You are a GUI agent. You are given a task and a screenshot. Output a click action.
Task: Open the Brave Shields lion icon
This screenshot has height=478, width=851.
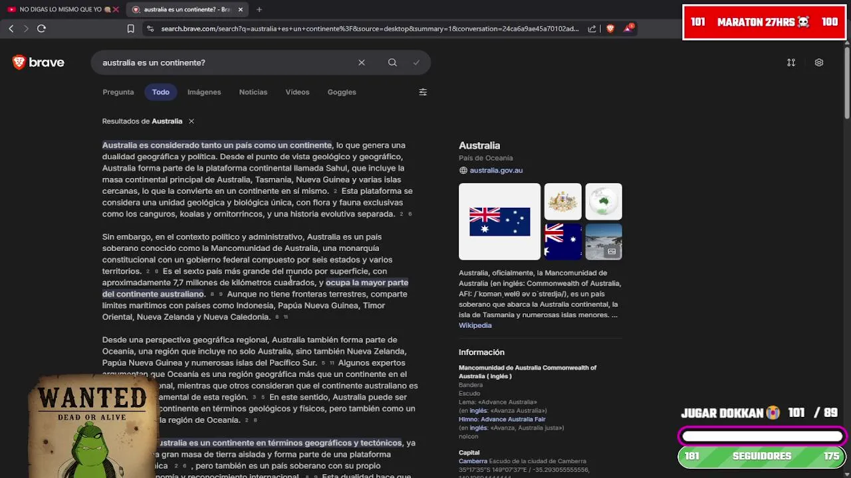610,29
